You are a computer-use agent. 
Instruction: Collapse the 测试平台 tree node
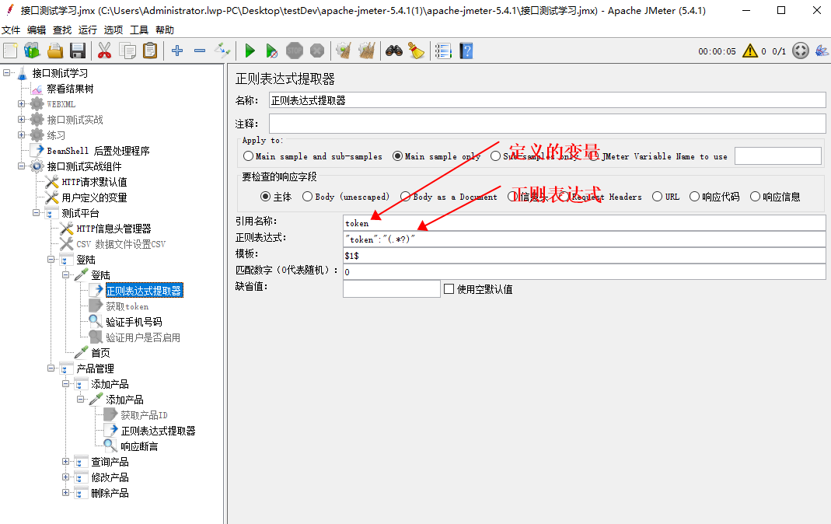pos(36,212)
